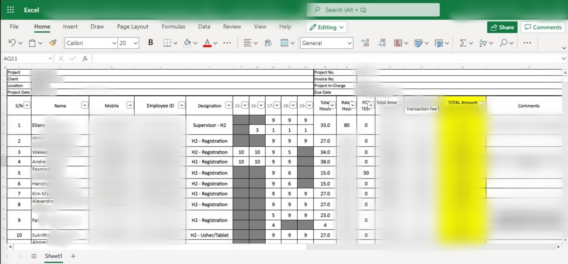
Task: Apply the red font color
Action: click(207, 43)
